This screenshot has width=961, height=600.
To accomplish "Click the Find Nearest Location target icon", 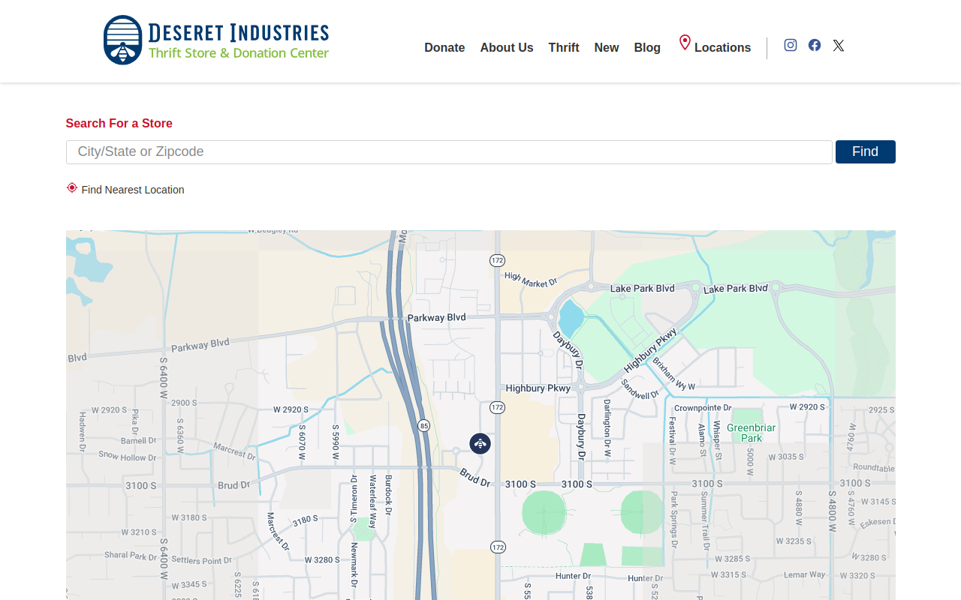I will tap(72, 187).
